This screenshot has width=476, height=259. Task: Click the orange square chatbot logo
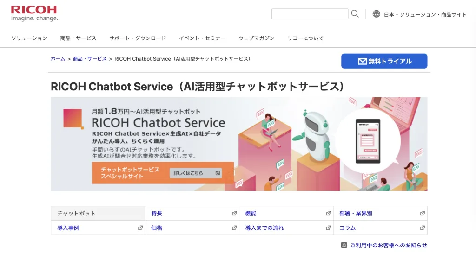pos(73,119)
